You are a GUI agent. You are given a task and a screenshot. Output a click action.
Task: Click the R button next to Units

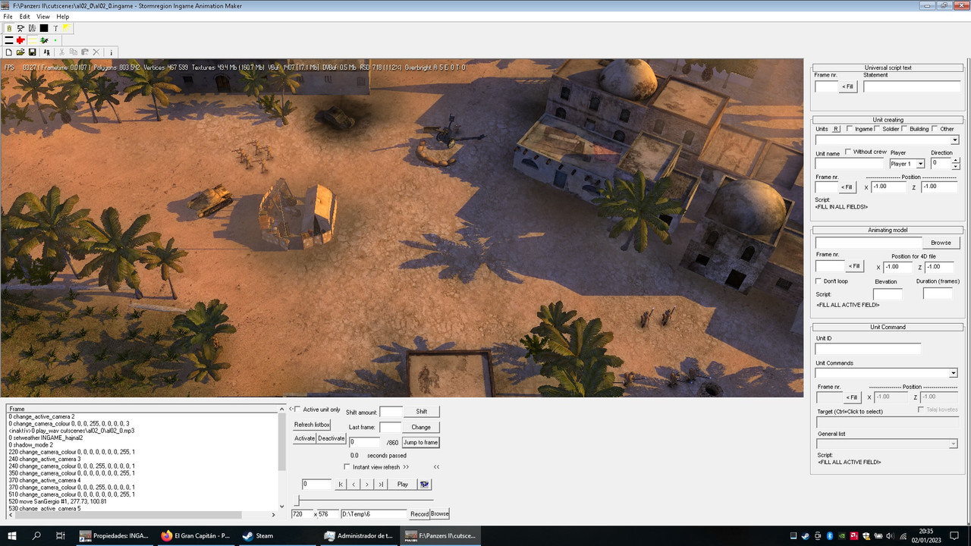pos(837,129)
